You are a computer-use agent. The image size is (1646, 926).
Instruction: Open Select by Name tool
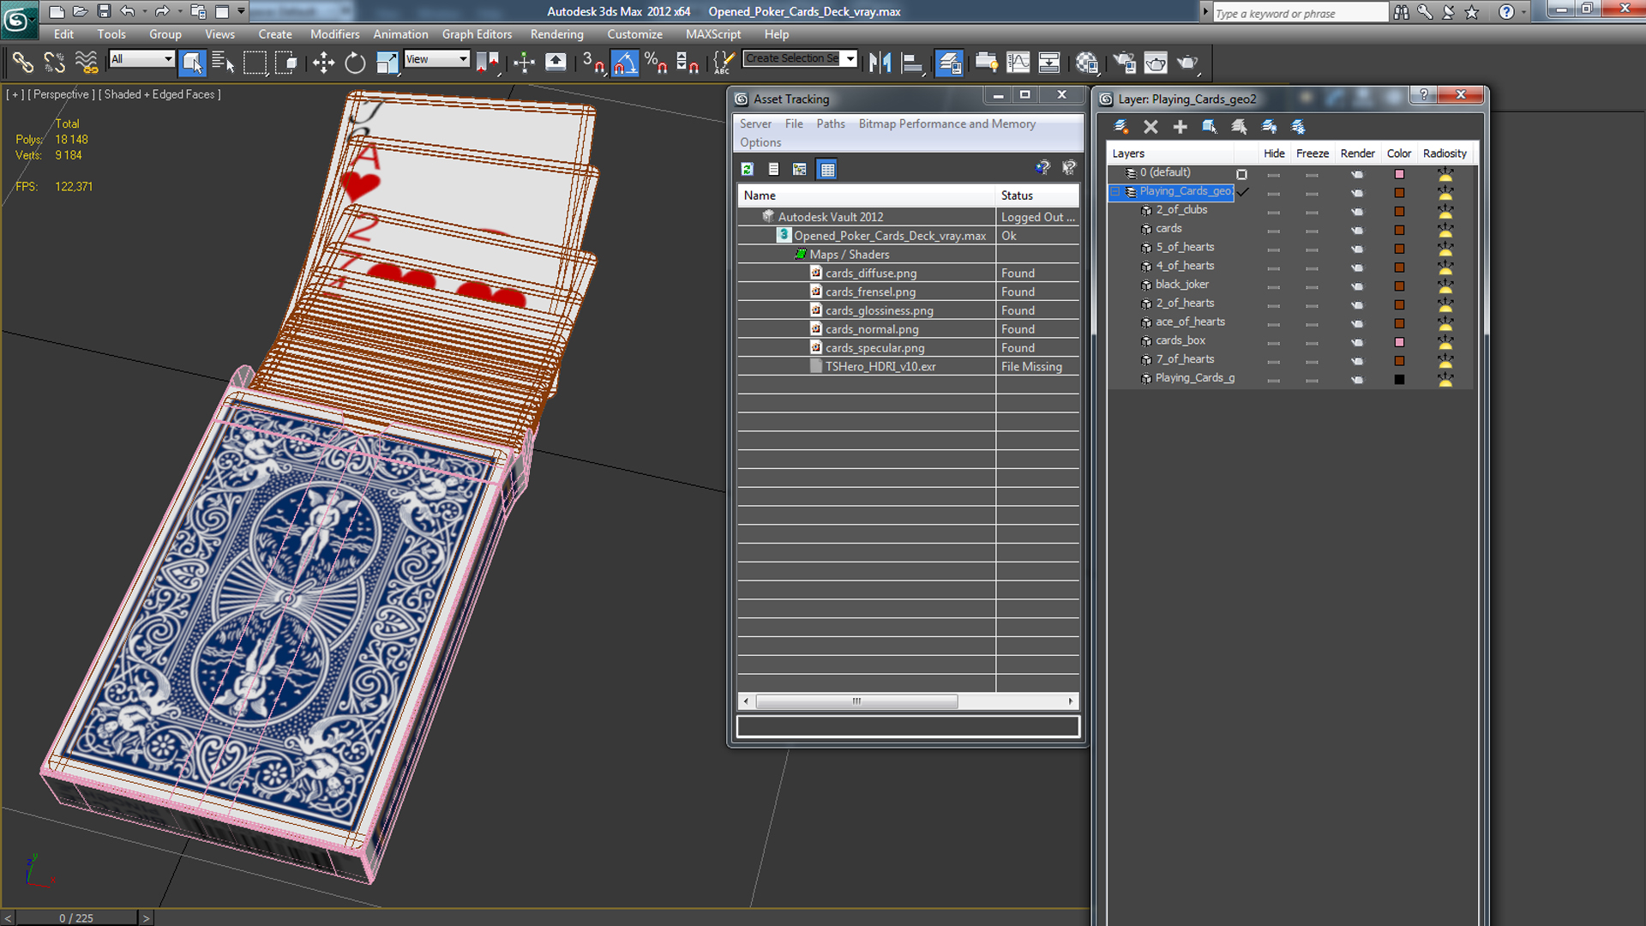223,63
